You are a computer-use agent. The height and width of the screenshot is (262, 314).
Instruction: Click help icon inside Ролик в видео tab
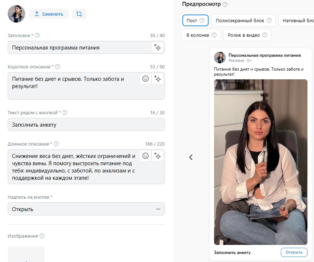coord(265,35)
